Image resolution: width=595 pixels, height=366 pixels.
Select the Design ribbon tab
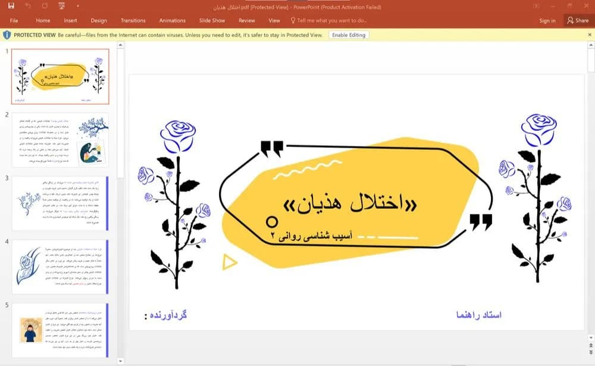coord(99,20)
